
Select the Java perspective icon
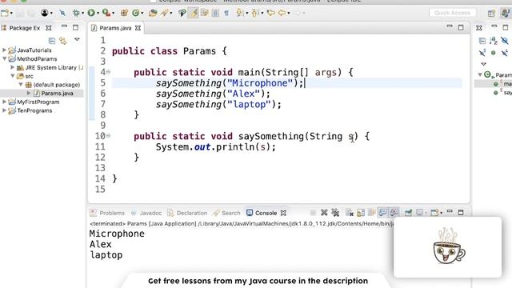click(506, 13)
